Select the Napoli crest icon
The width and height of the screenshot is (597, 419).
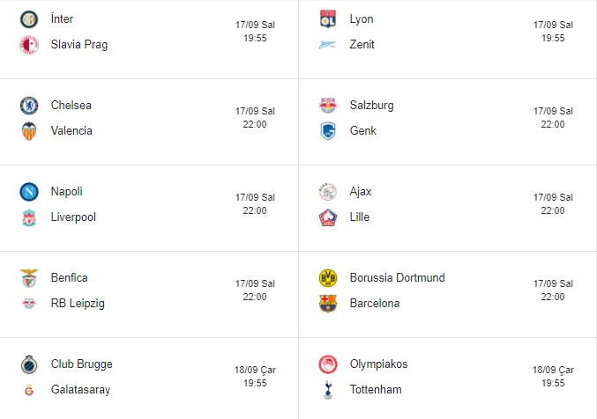[29, 192]
